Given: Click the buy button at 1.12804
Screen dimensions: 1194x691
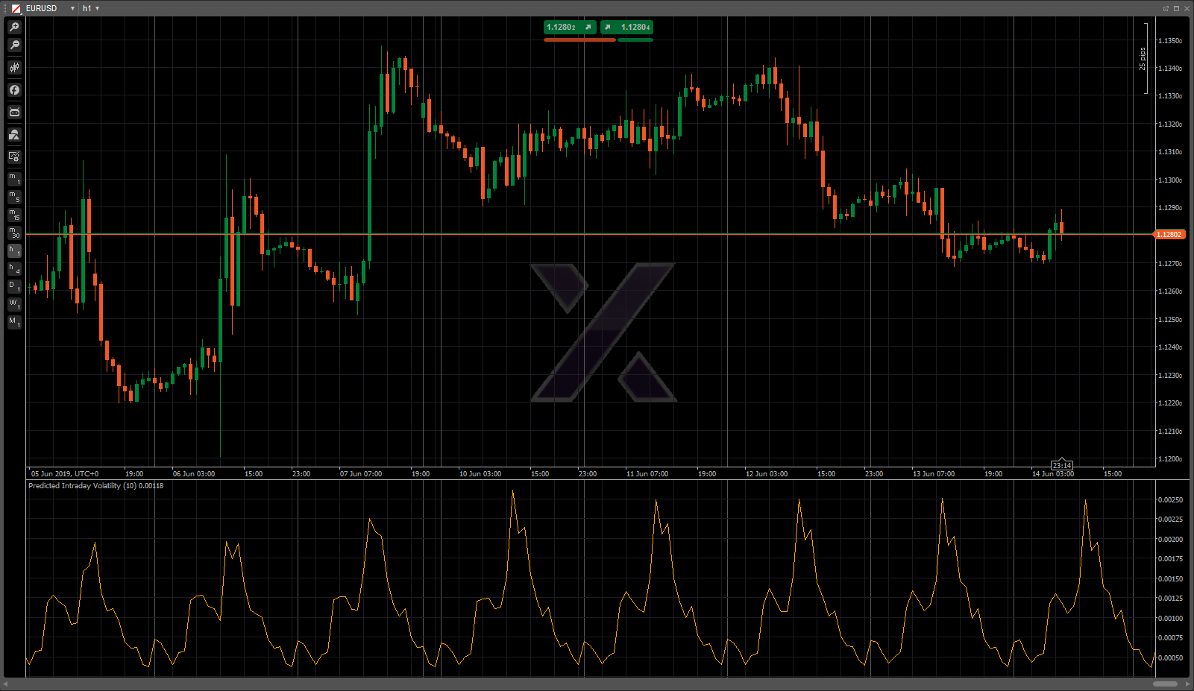Looking at the screenshot, I should click(x=626, y=28).
